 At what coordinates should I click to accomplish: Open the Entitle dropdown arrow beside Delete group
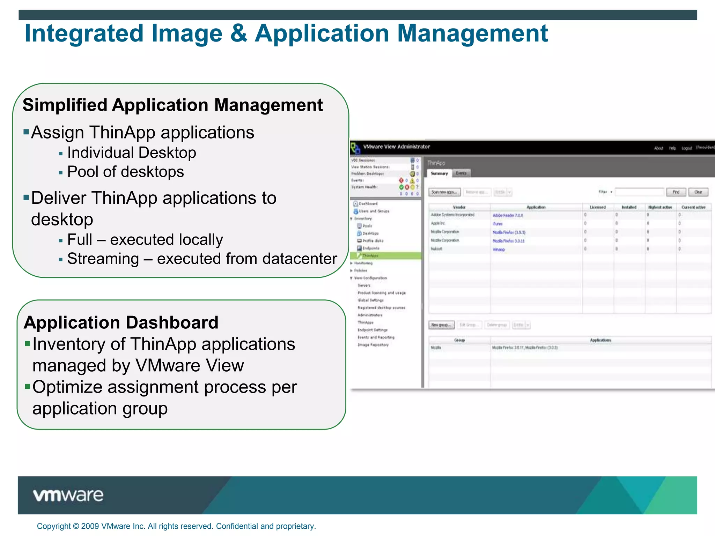[x=528, y=325]
